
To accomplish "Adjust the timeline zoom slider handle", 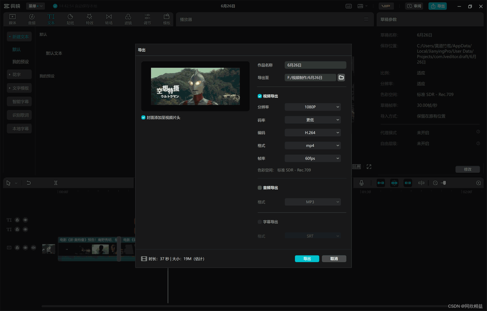I will point(444,183).
